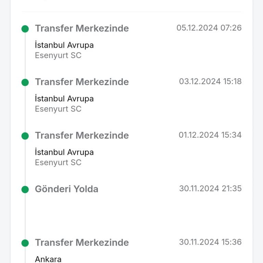
Task: Click Esenyurt SC under the 05.12.2024 entry
Action: point(58,55)
